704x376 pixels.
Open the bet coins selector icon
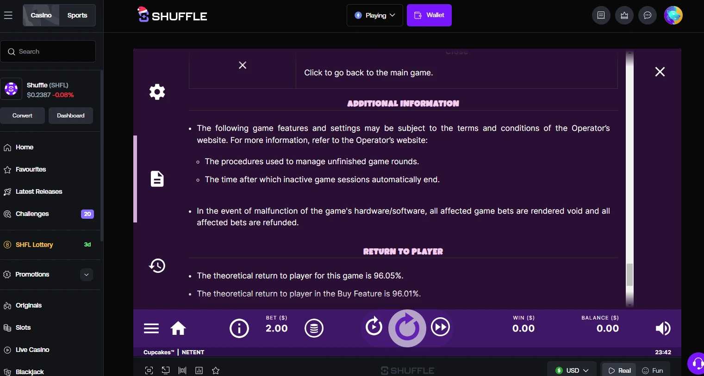pyautogui.click(x=314, y=328)
